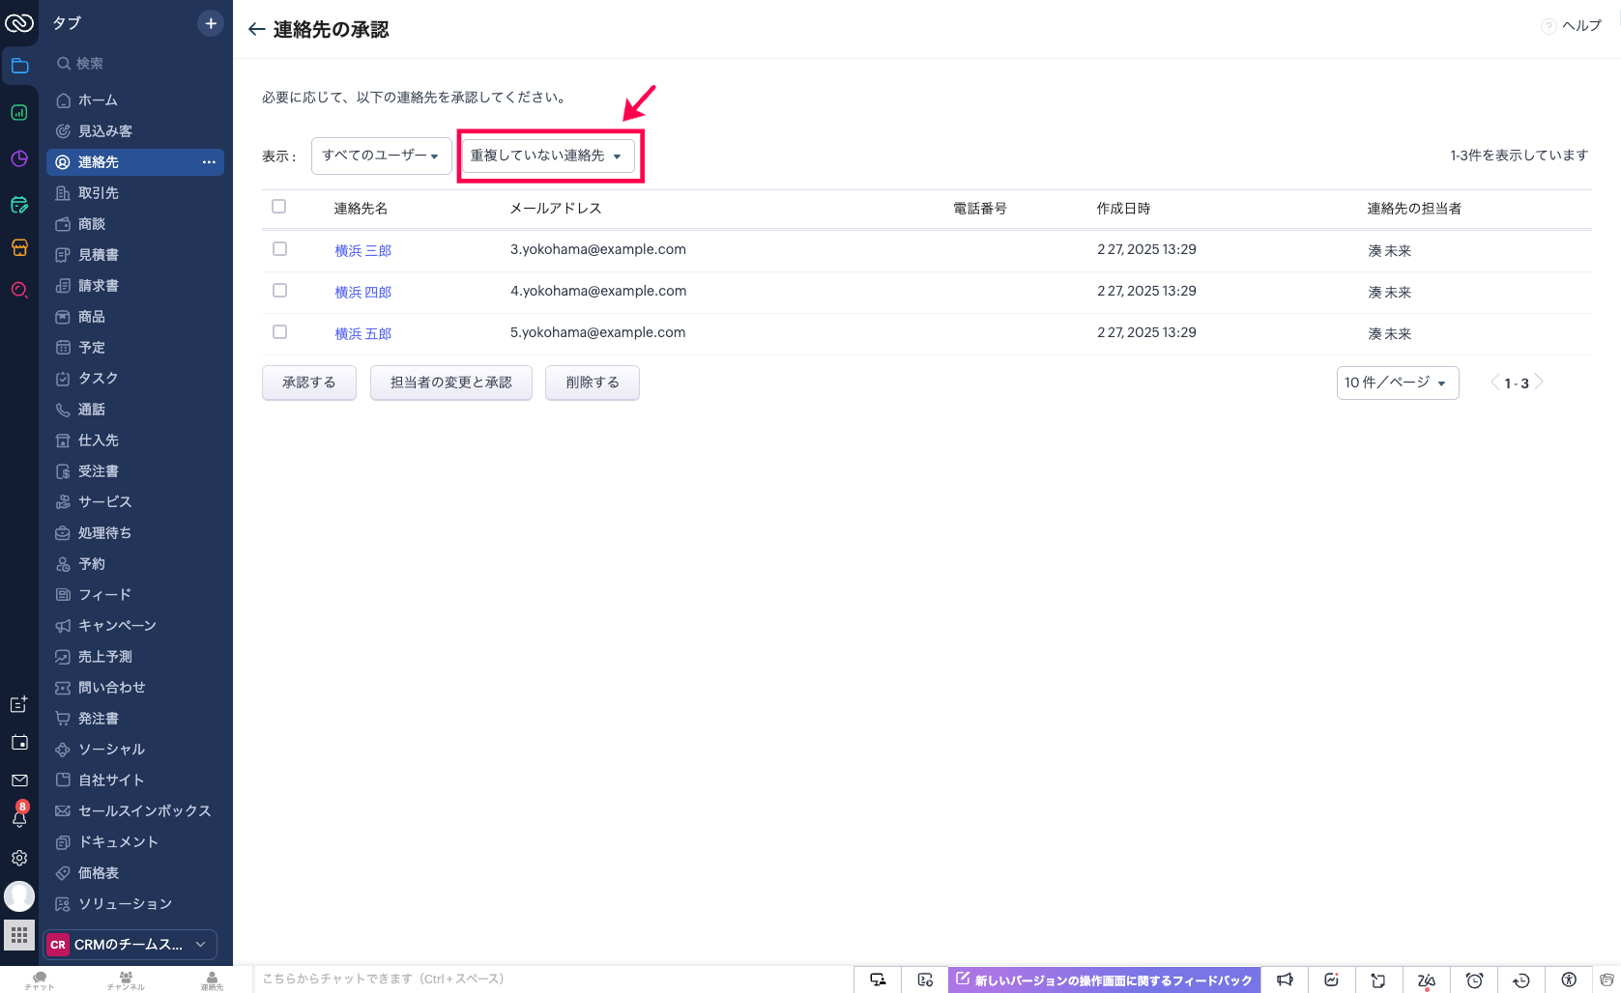Open the mail icon in left rail
Screen dimensions: 1621x993
[19, 780]
